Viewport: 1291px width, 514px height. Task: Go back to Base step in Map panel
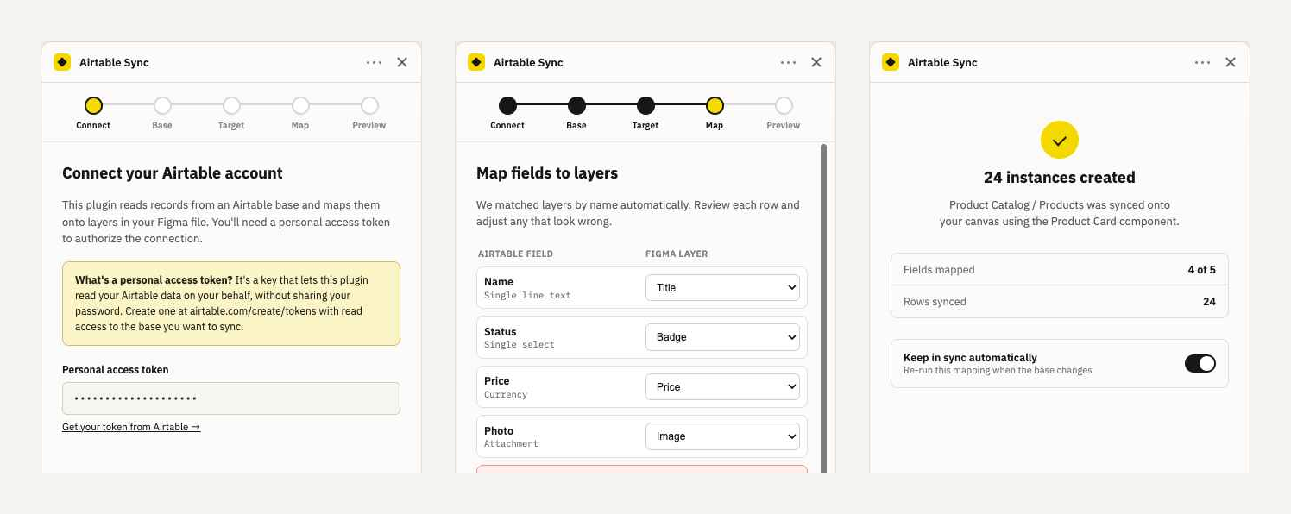576,113
